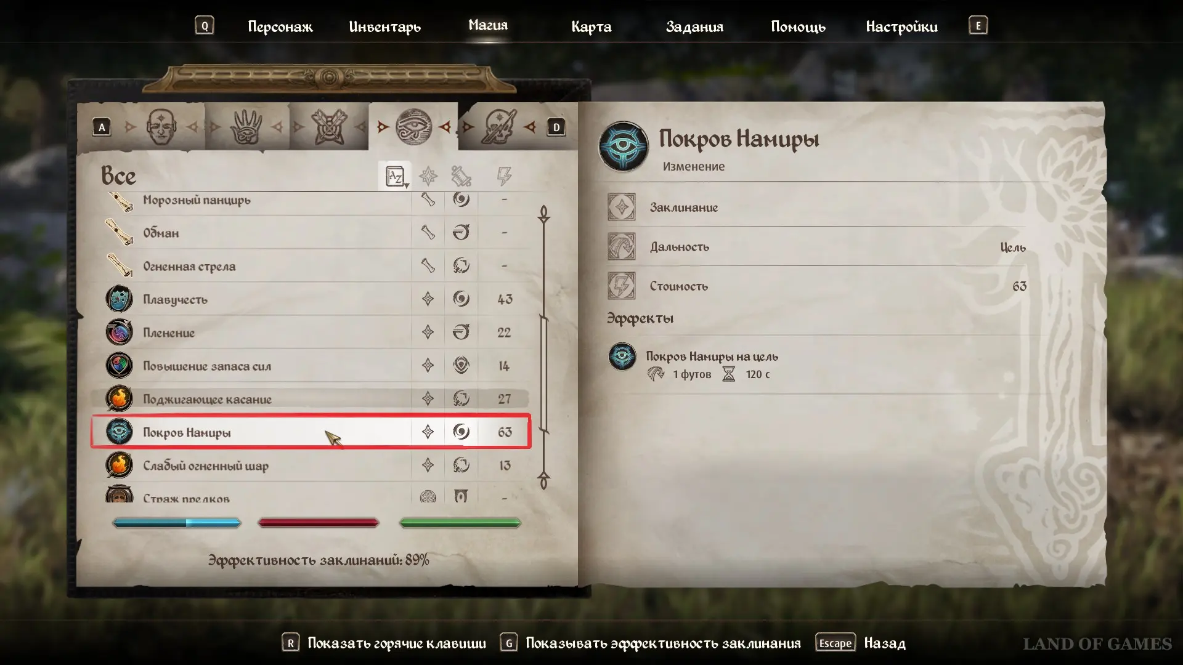Switch to the crossed-weapons spell category
The height and width of the screenshot is (665, 1183).
330,127
